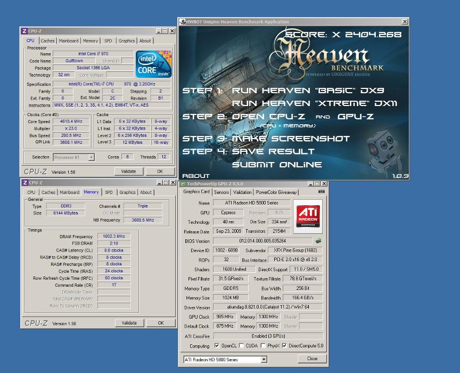460x373 pixels.
Task: Click GPU-Z in Heaven step 2
Action: [356, 117]
